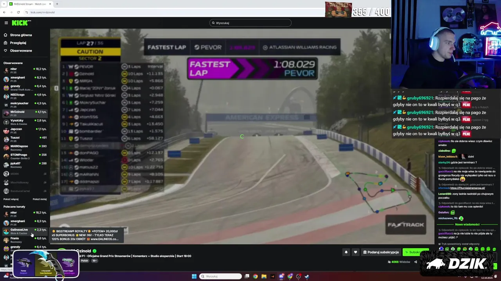Open Steam from taskbar
This screenshot has width=501, height=281.
point(307,276)
